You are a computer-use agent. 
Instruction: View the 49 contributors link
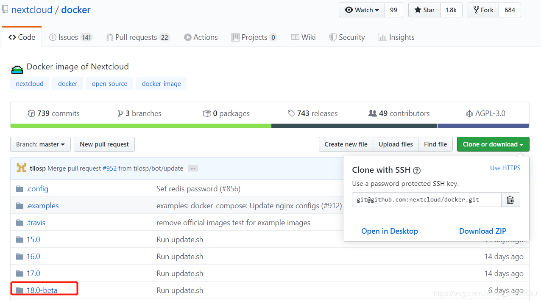click(x=399, y=113)
